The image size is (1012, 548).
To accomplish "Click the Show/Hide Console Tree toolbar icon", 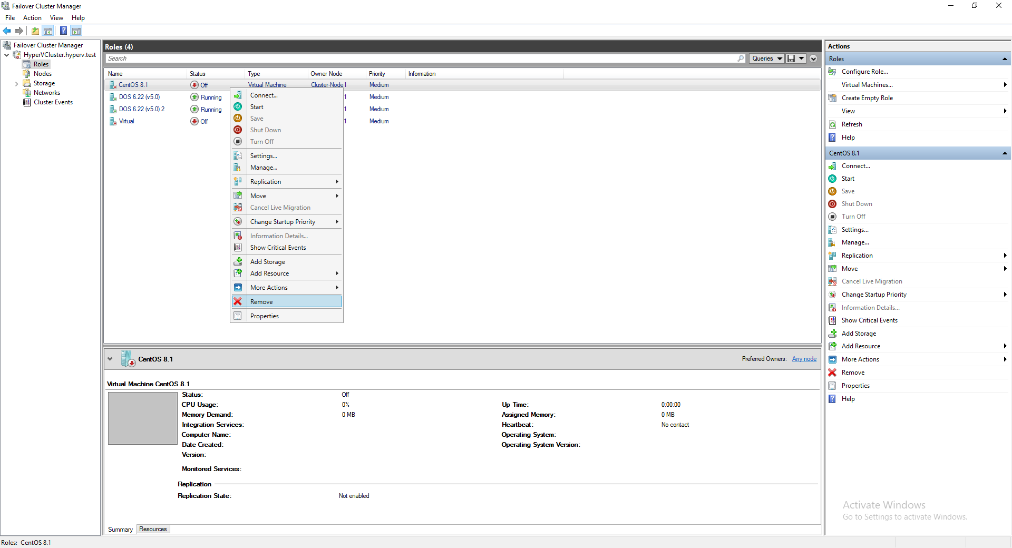I will [48, 31].
